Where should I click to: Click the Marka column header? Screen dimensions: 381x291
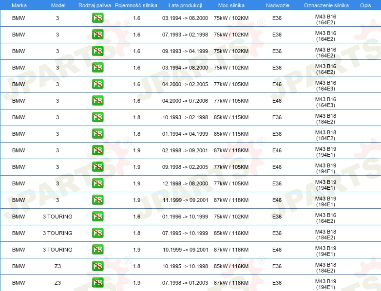coord(19,5)
